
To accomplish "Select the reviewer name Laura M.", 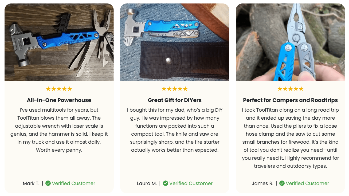I will (147, 183).
